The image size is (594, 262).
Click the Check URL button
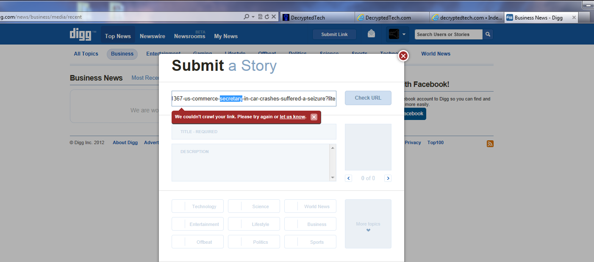(368, 98)
